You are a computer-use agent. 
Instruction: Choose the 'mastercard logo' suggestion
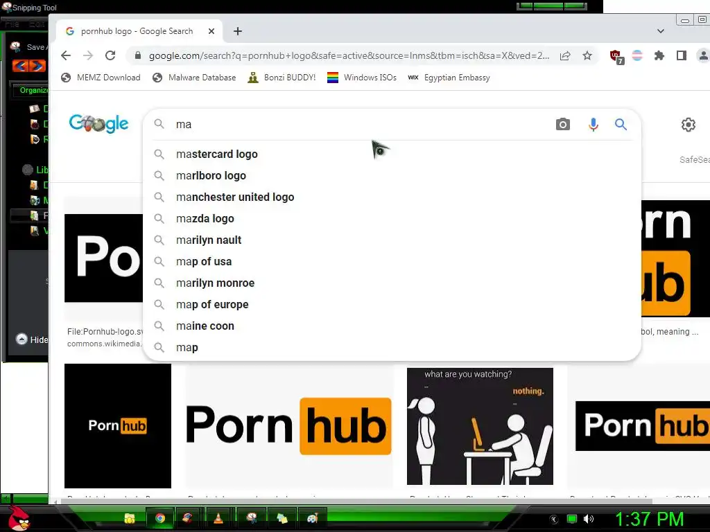tap(392, 154)
